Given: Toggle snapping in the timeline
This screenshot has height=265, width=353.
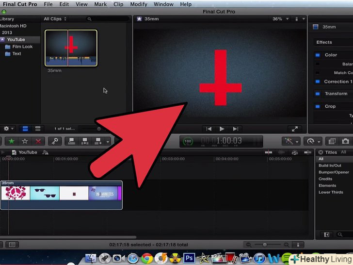Looking at the screenshot, I should (307, 152).
